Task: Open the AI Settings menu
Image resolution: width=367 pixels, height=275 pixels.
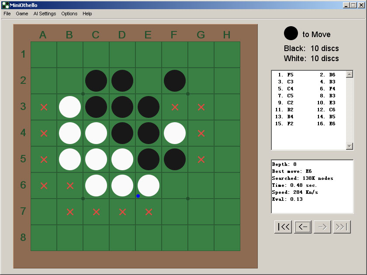Action: pos(45,14)
